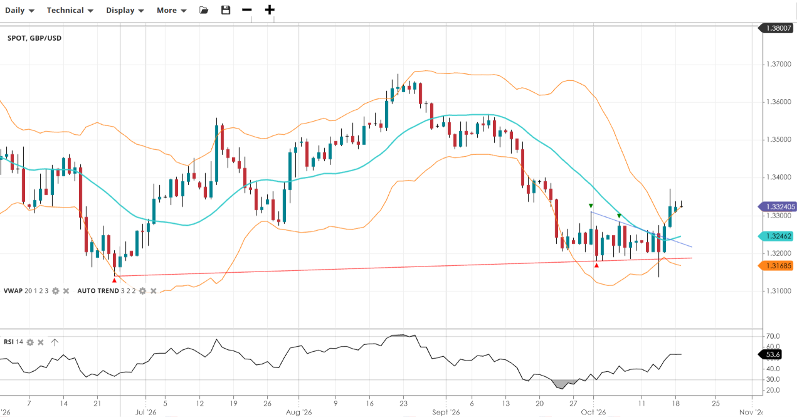Open the Daily timeframe dropdown
The height and width of the screenshot is (417, 797).
click(x=20, y=10)
